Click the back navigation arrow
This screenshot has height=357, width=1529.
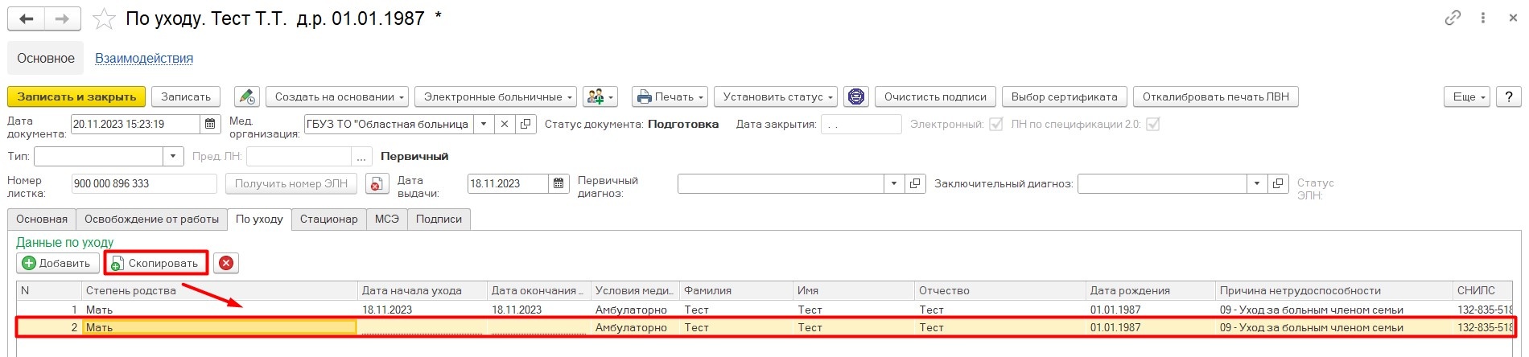click(x=26, y=18)
